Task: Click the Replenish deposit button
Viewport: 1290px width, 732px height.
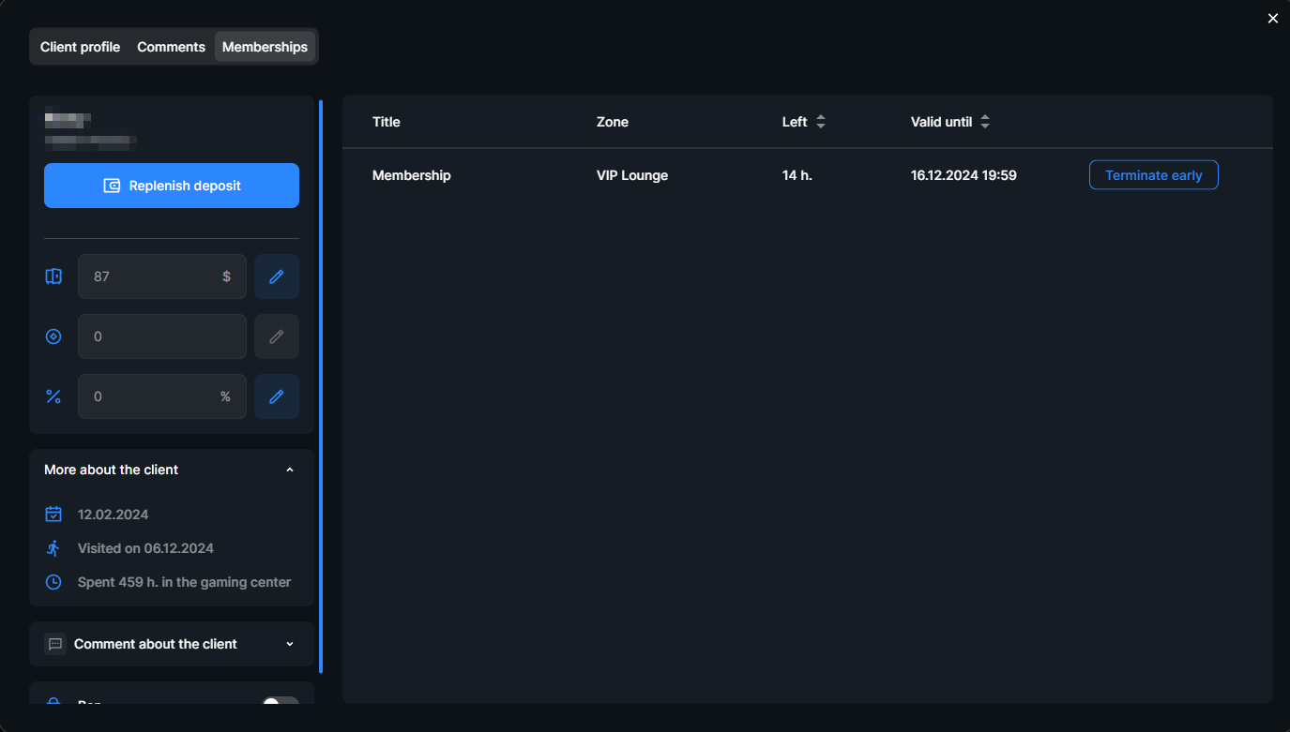Action: pos(172,186)
